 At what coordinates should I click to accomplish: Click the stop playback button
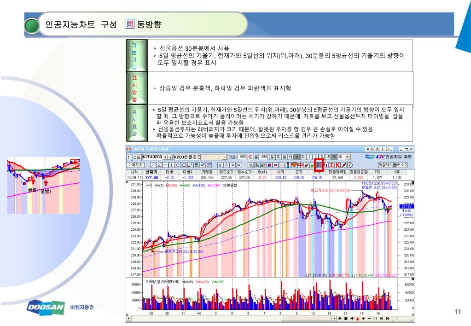click(x=346, y=319)
